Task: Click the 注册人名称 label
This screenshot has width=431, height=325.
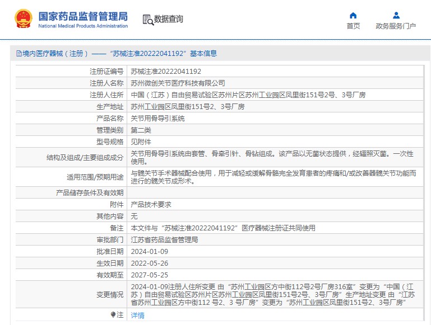Action: tap(106, 83)
